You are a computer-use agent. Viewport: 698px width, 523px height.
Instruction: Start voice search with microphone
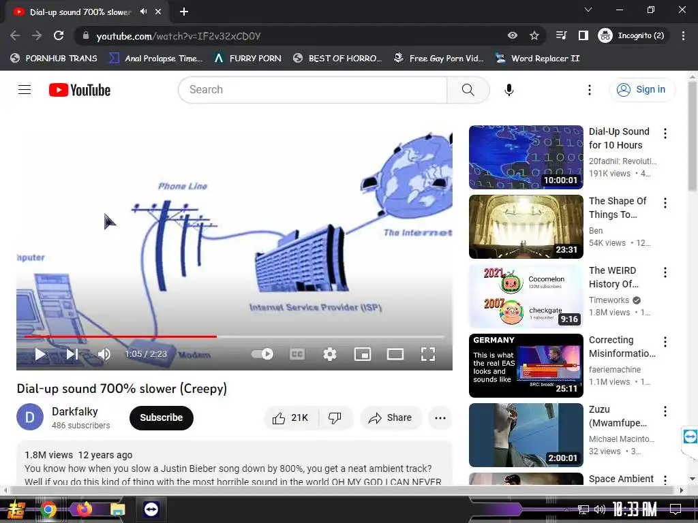pos(509,90)
